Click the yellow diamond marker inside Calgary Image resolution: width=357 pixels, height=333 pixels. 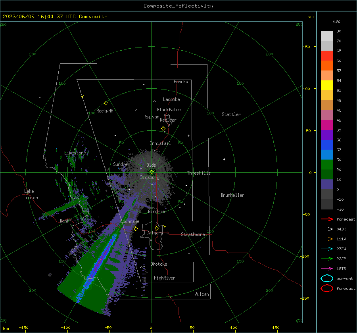157,228
